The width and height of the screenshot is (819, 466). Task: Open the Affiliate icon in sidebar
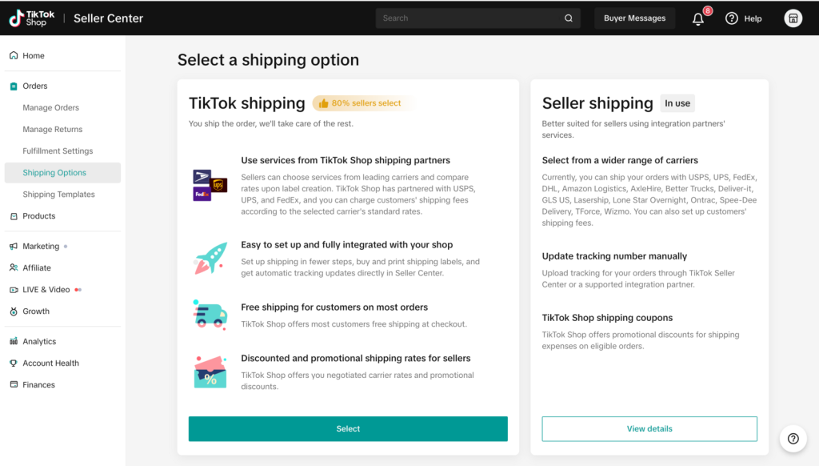(13, 267)
